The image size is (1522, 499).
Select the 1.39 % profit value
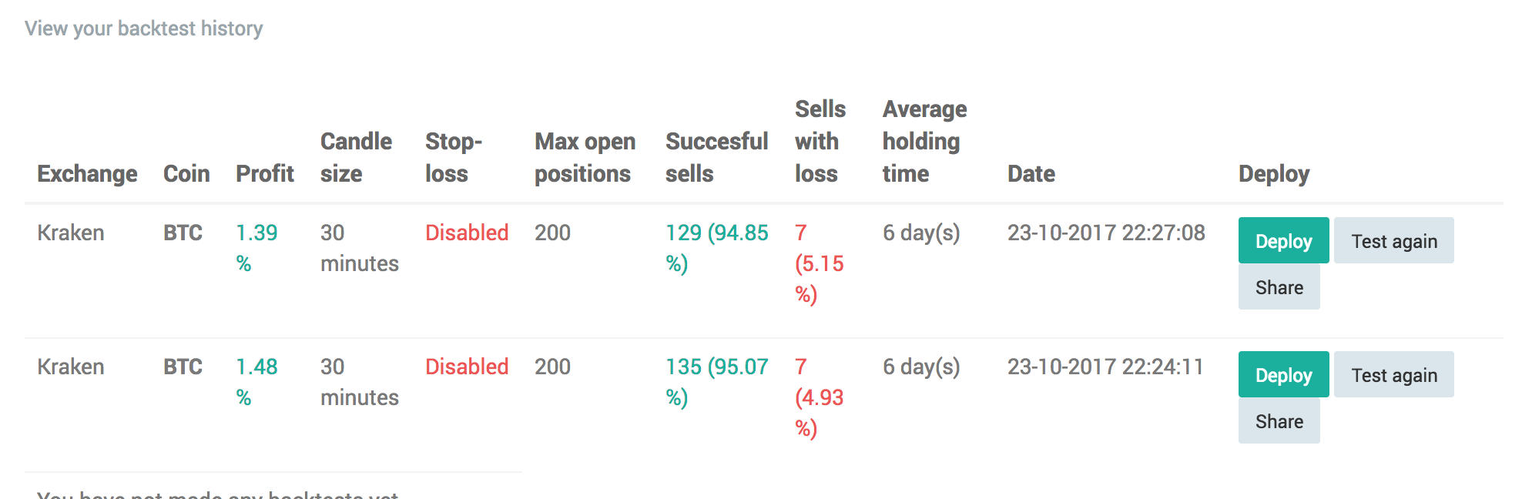(x=256, y=248)
